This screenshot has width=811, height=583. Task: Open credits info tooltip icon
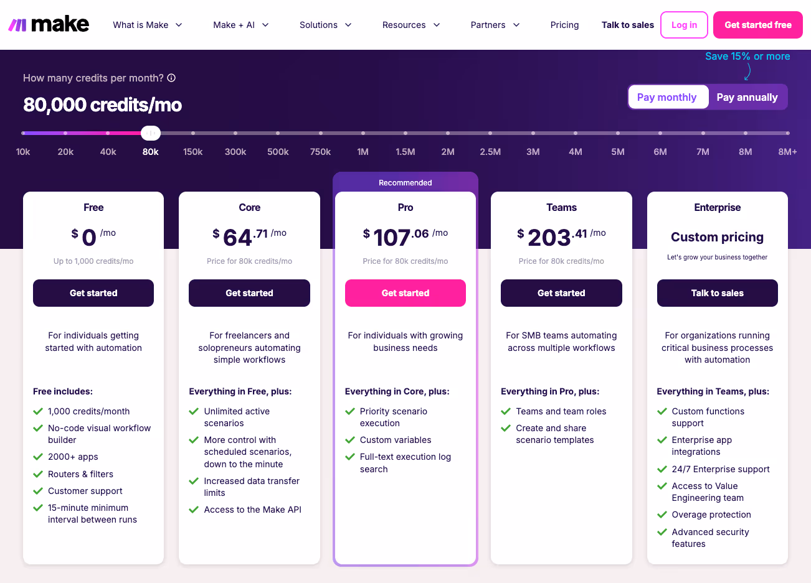pos(171,78)
